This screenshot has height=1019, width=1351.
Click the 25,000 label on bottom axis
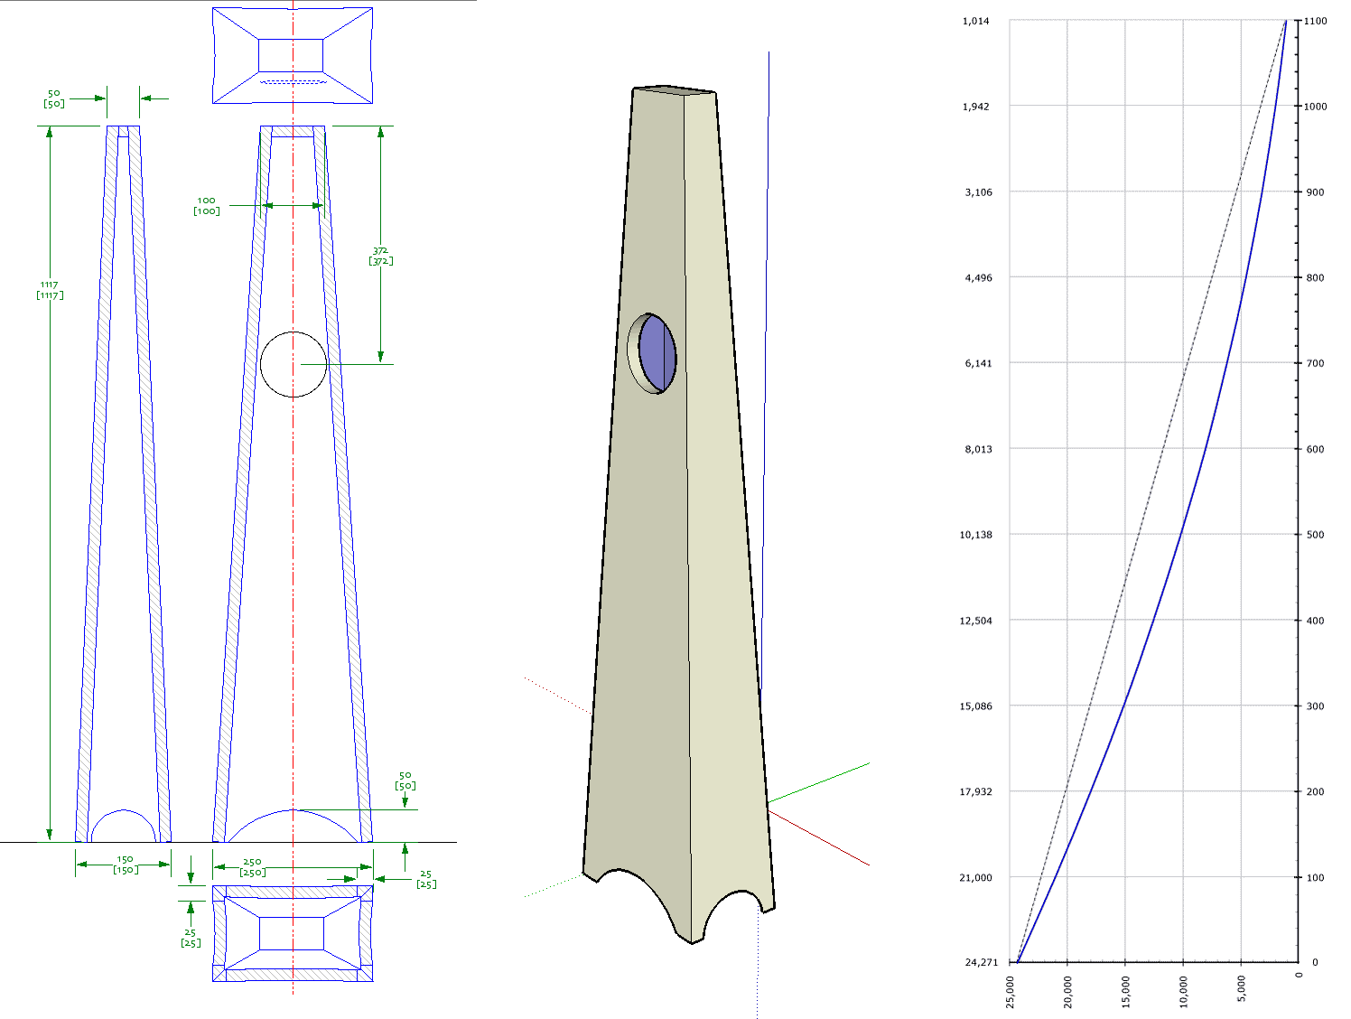click(x=1010, y=991)
